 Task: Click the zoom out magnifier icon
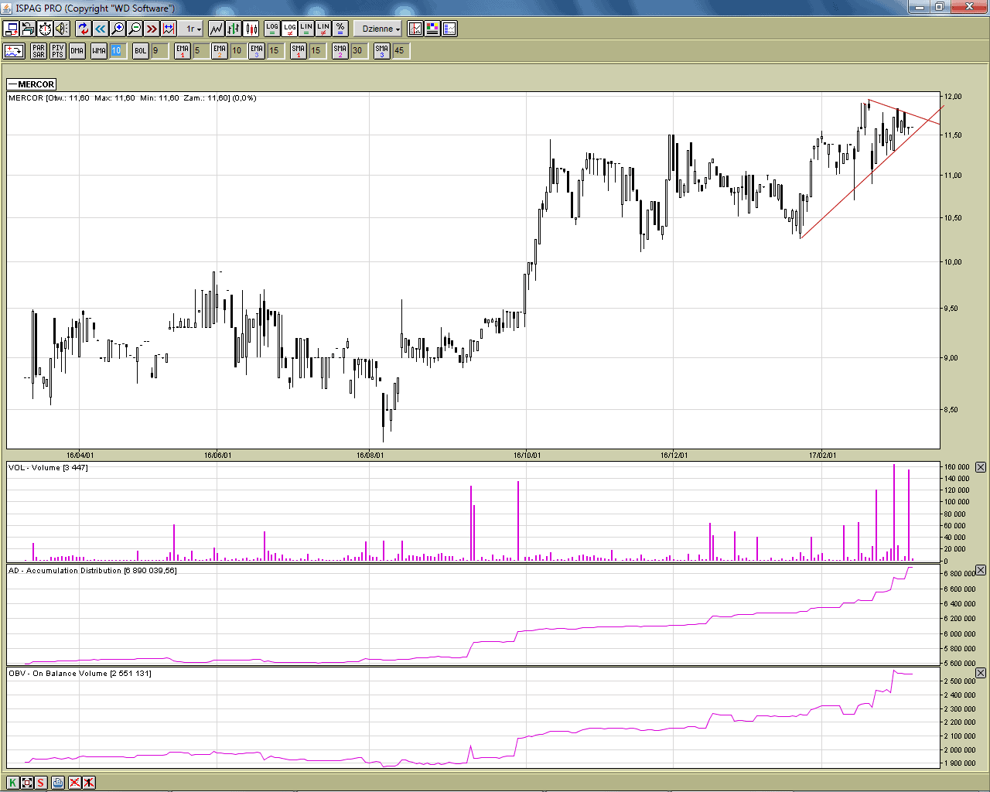(135, 29)
